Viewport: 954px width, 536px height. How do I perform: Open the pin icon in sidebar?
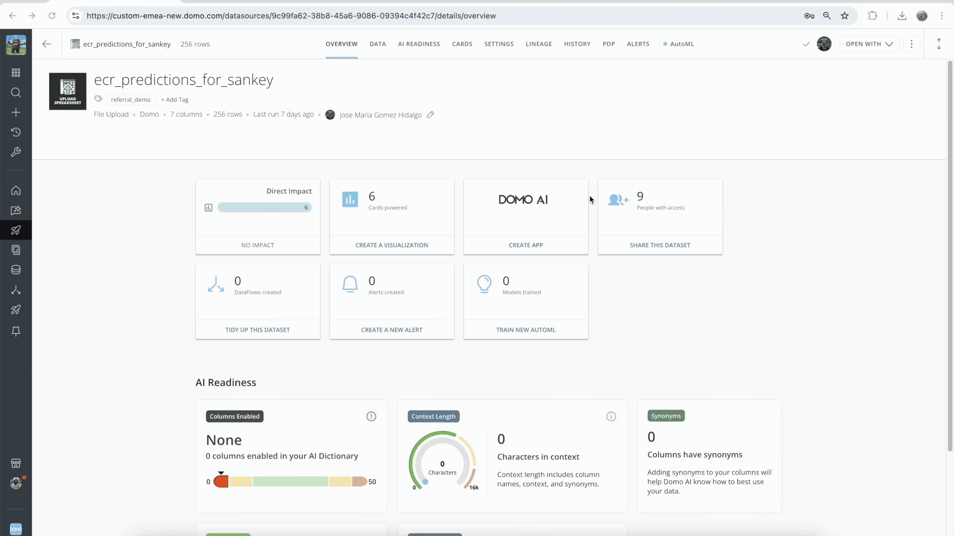point(16,332)
